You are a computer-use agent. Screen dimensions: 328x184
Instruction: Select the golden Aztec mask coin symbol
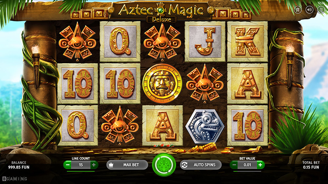coord(162,83)
